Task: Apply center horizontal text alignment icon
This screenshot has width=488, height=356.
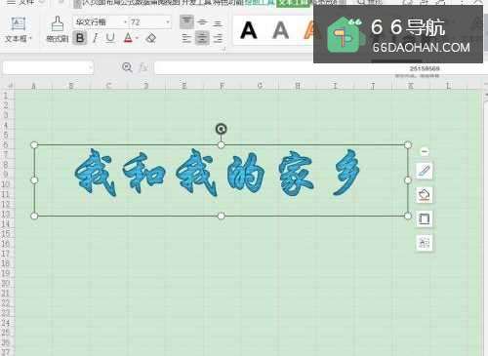Action: (202, 38)
